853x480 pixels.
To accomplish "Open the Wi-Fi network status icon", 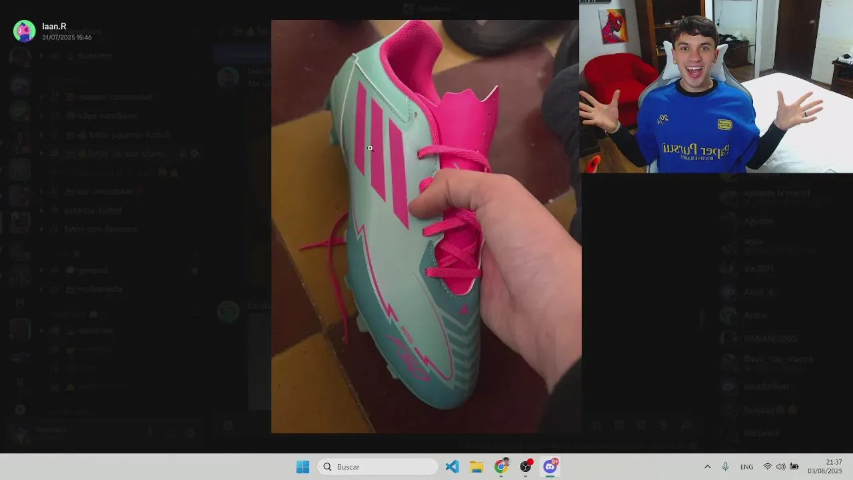I will 768,467.
